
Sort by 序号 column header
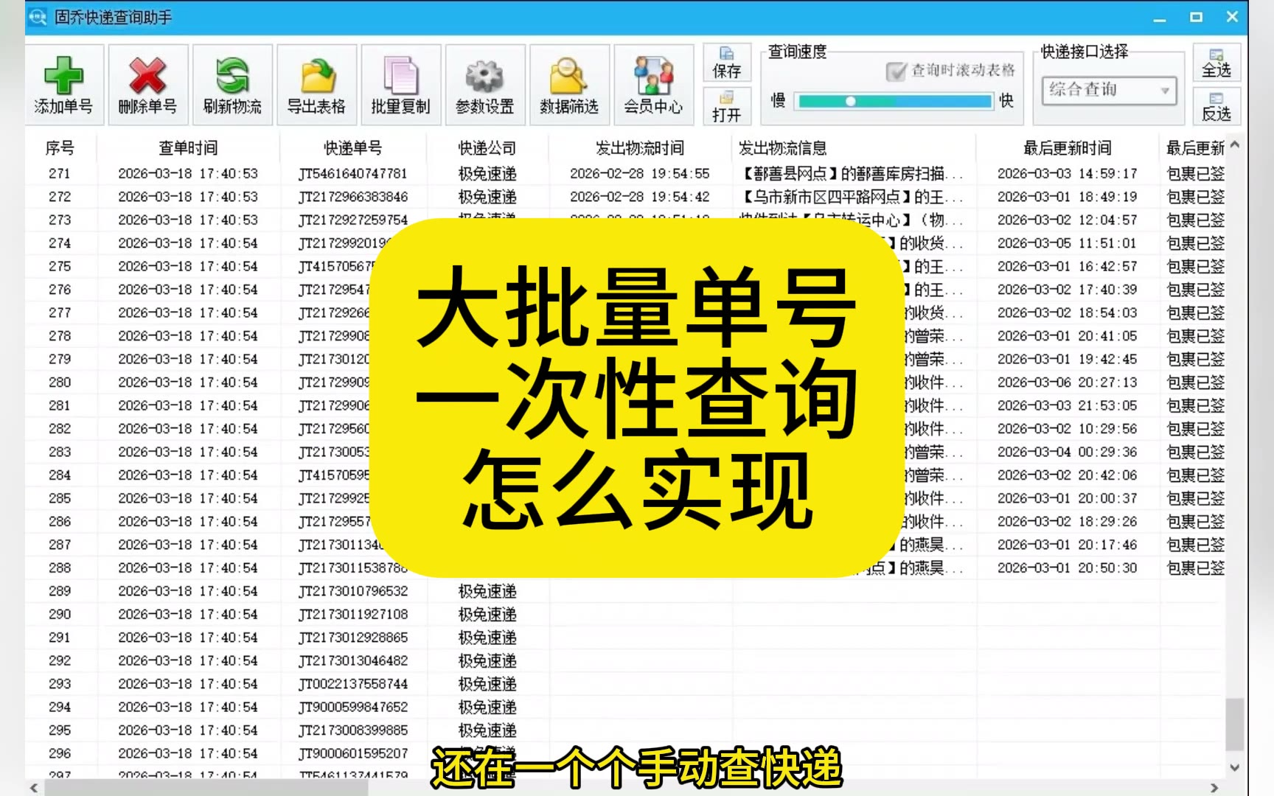[60, 148]
